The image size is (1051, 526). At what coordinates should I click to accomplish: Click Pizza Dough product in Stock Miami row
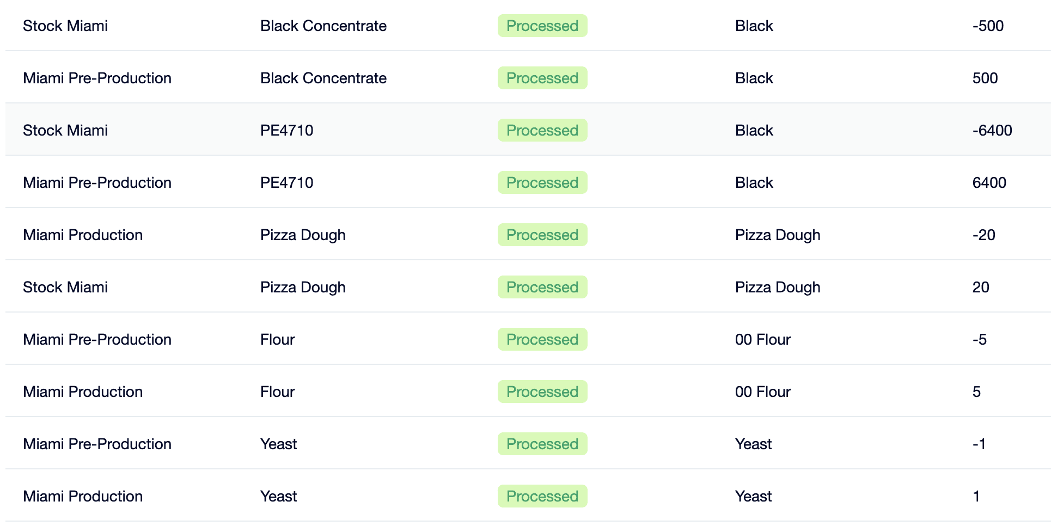(303, 288)
